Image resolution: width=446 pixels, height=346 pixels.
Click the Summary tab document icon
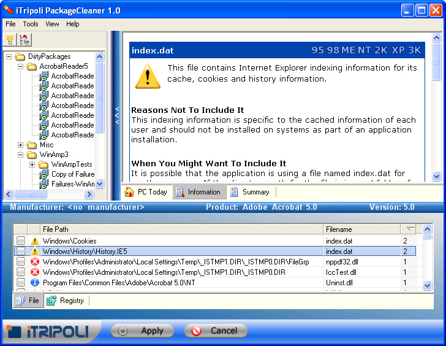234,192
